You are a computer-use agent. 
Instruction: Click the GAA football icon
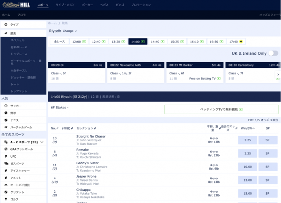(x=6, y=149)
